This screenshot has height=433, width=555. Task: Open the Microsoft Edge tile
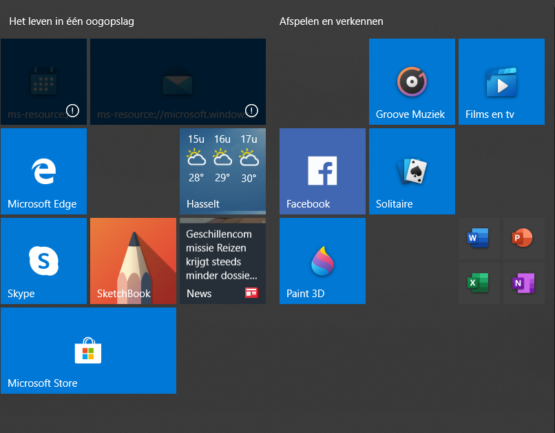[x=43, y=171]
